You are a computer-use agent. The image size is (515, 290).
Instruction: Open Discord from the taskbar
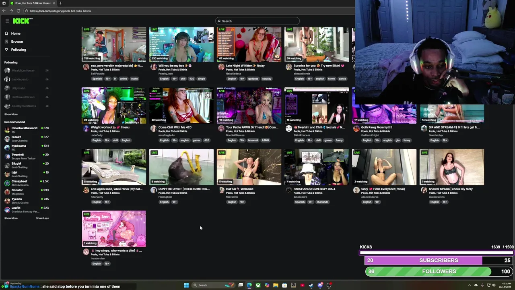[320, 285]
